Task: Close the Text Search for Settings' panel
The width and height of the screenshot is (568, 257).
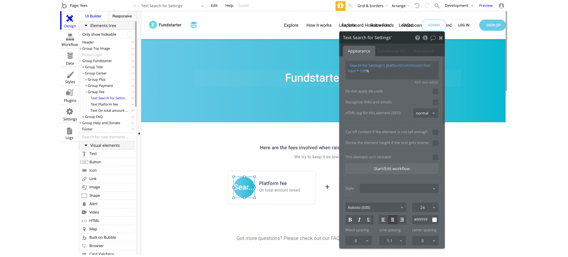Action: point(441,38)
